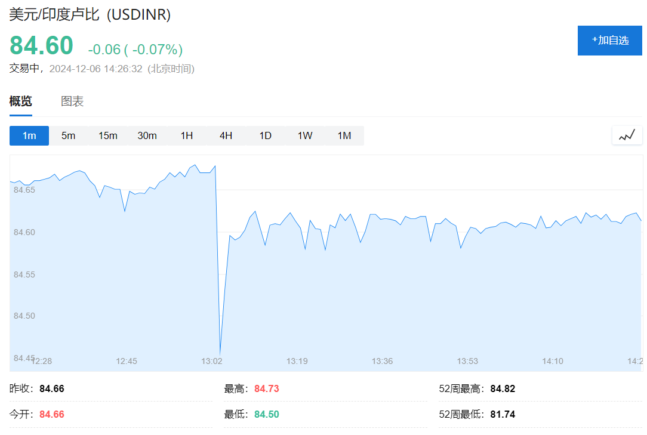
Task: Click the 最低 84.50 value
Action: click(x=267, y=414)
